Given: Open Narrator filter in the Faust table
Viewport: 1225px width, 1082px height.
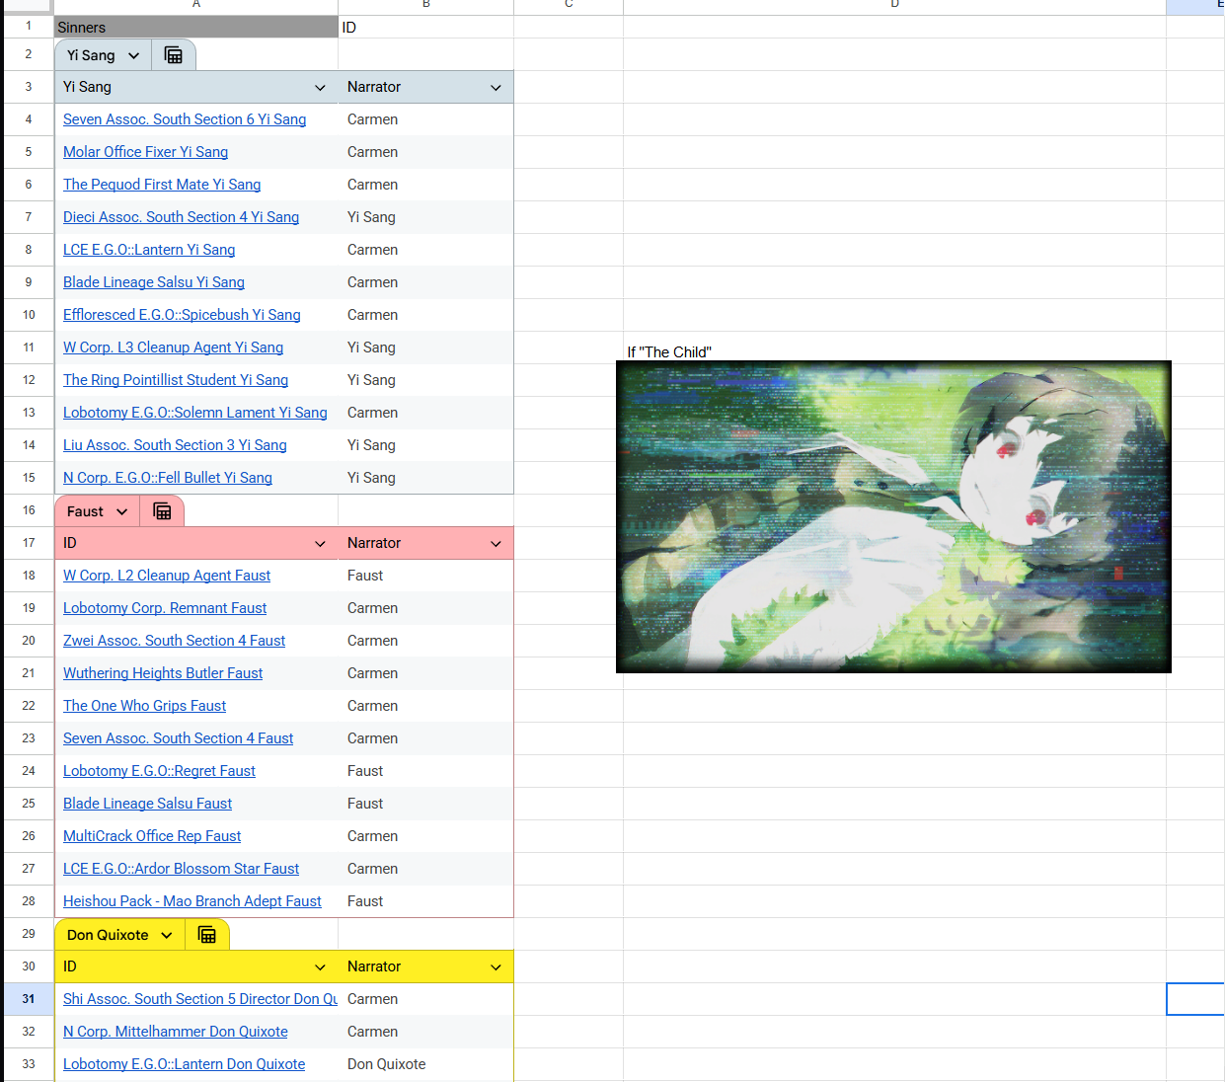Looking at the screenshot, I should point(496,544).
